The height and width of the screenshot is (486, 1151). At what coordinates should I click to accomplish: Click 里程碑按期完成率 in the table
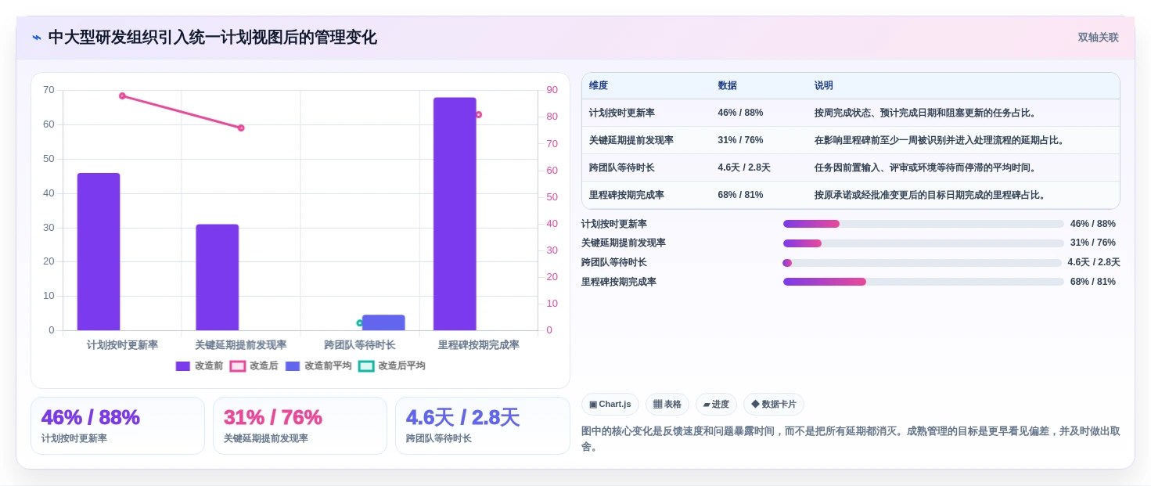click(627, 195)
